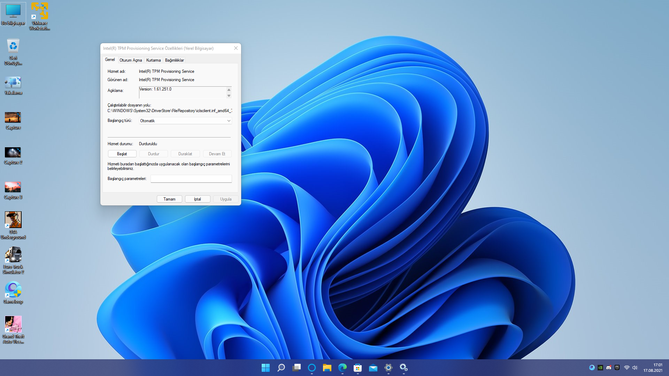Open the Kurtarma tab
The image size is (669, 376).
tap(153, 60)
